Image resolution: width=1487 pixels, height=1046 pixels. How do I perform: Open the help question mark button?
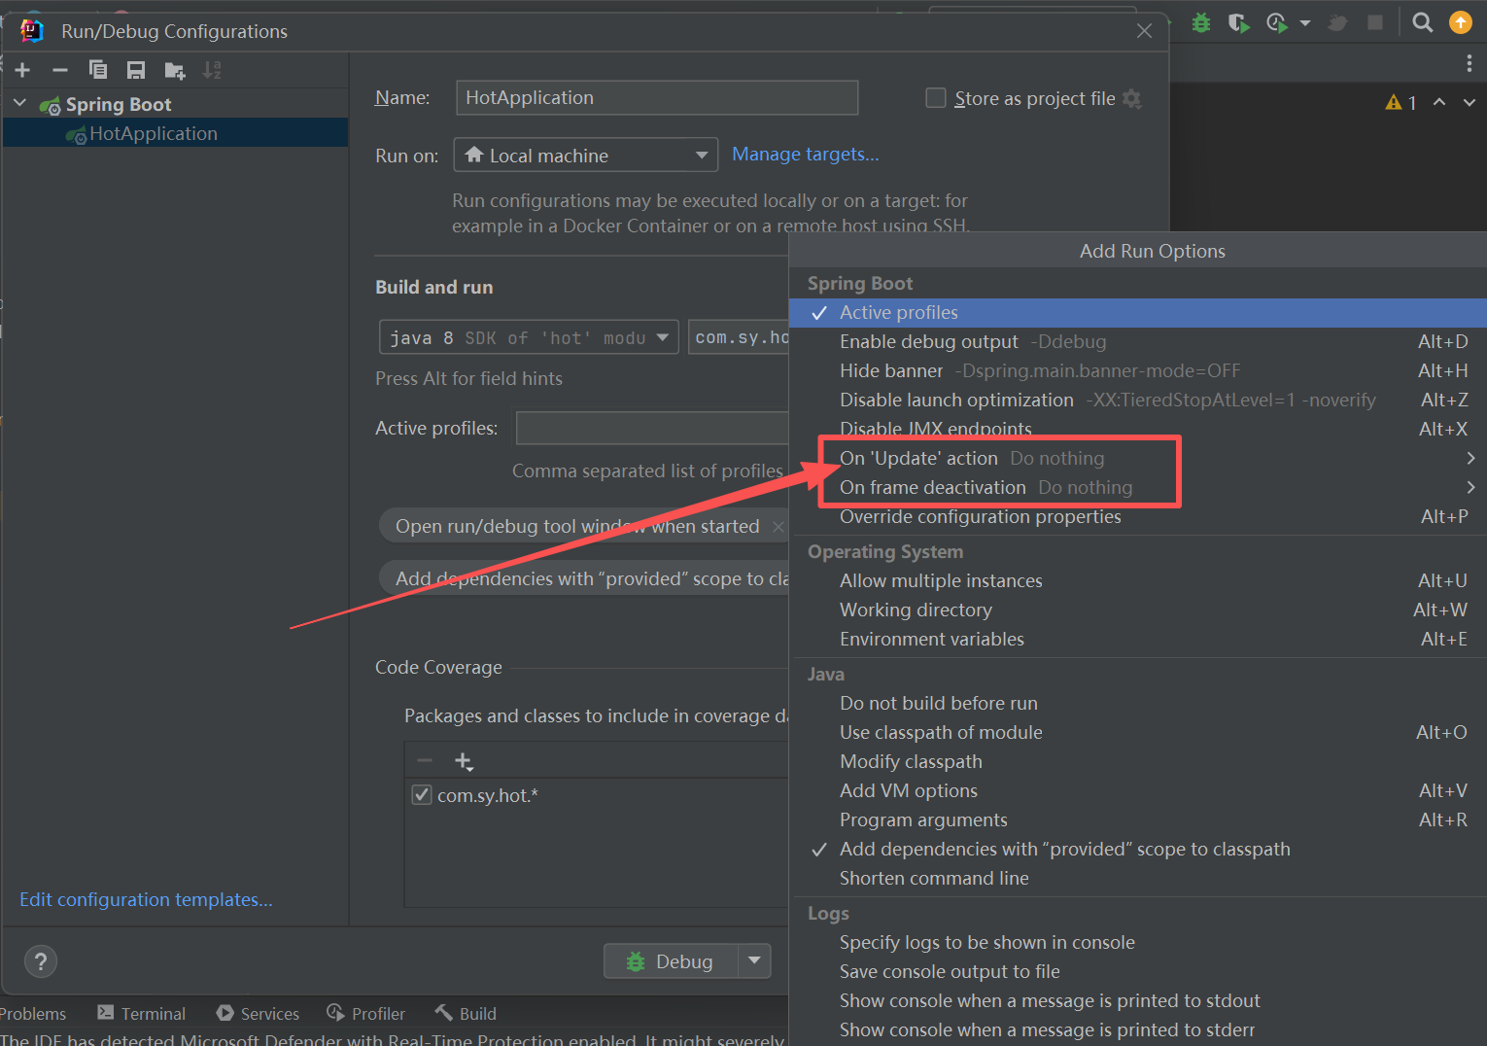[40, 961]
